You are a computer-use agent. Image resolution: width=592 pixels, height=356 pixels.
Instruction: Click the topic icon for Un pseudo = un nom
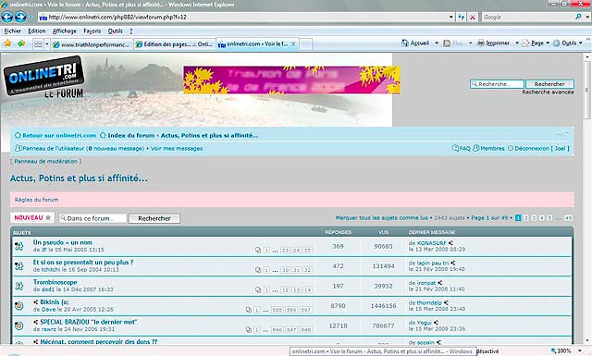tap(19, 246)
